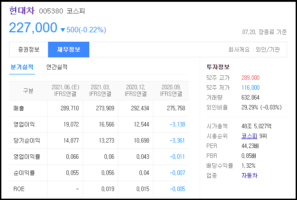The image size is (297, 200).
Task: Click the net income value 14,877
Action: [71, 140]
